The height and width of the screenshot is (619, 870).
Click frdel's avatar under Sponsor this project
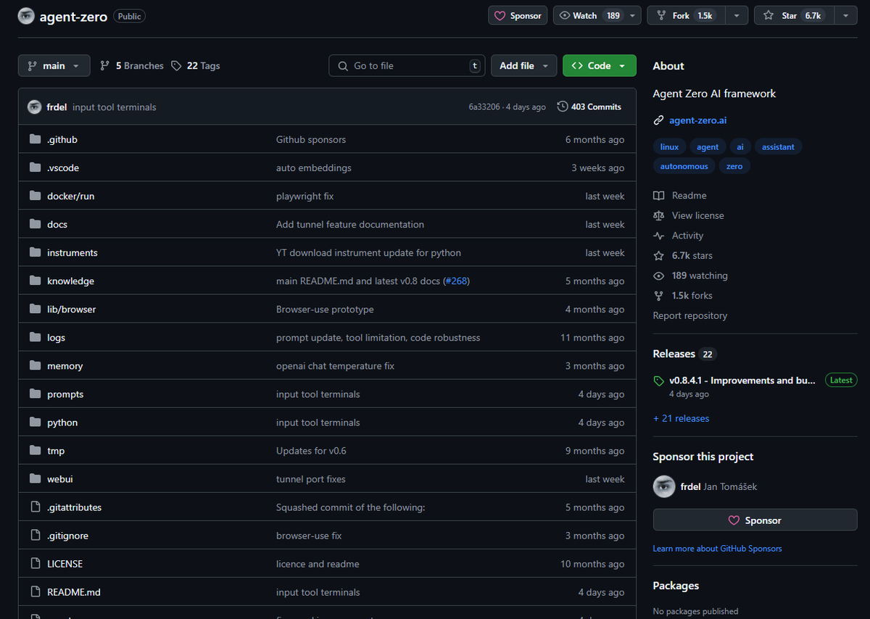pos(664,486)
